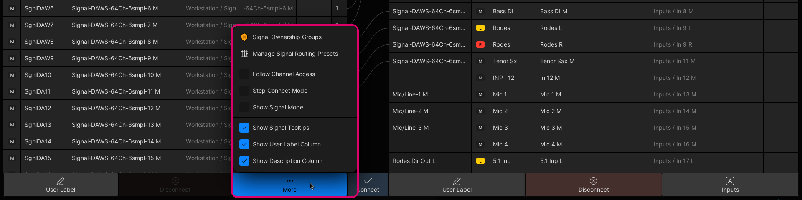Enable Show Signal Mode in menu
This screenshot has width=802, height=200.
(x=244, y=107)
